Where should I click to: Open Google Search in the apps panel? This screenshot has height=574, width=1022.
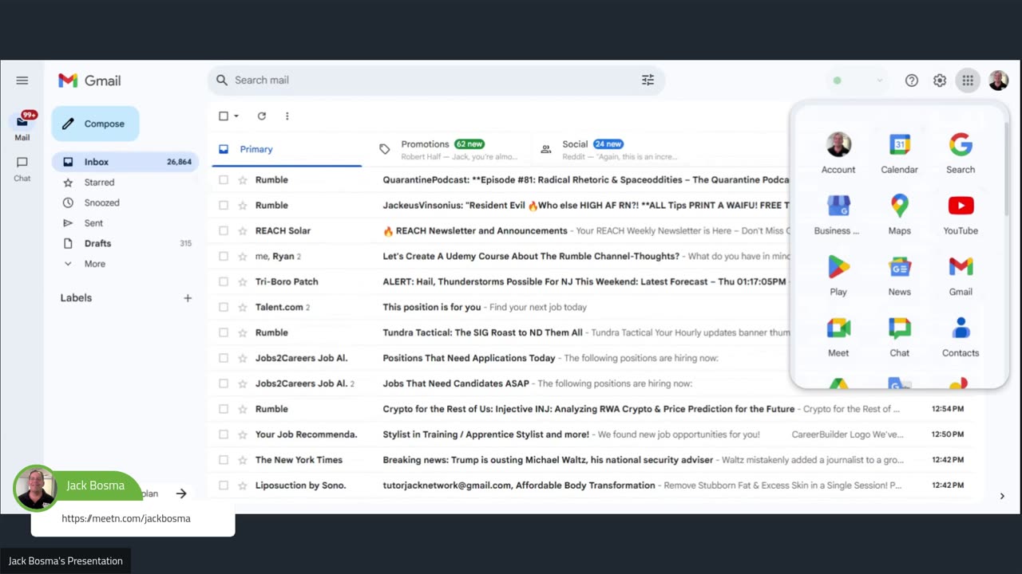[961, 153]
